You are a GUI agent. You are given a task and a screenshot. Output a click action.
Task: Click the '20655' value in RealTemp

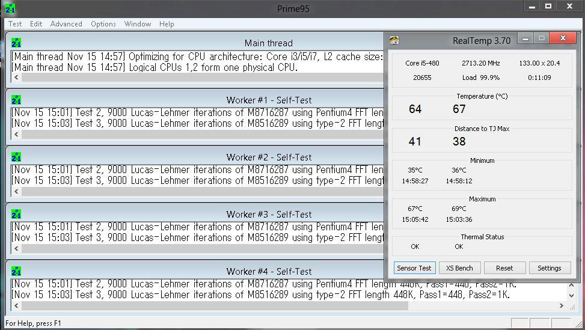(x=422, y=78)
